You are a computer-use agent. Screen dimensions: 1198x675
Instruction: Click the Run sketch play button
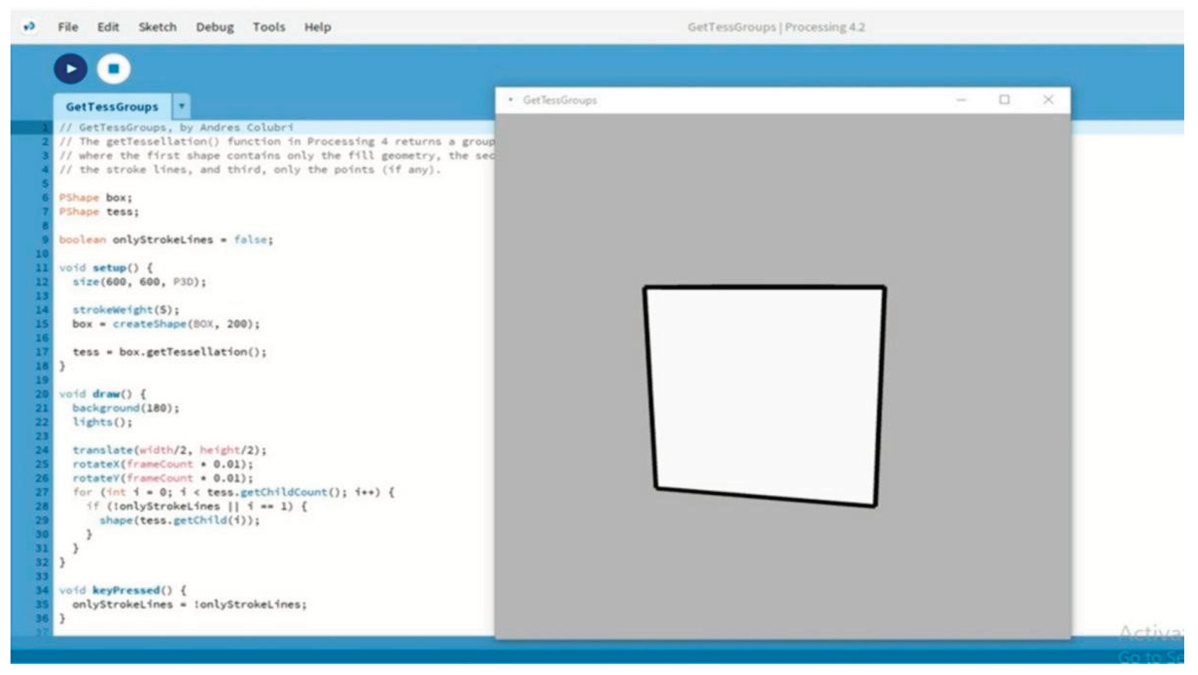pos(70,69)
